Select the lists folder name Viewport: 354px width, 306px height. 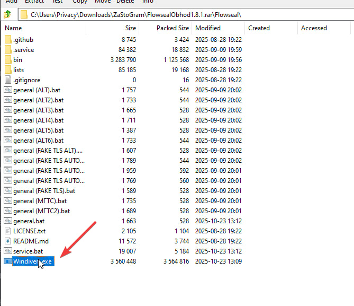point(19,69)
